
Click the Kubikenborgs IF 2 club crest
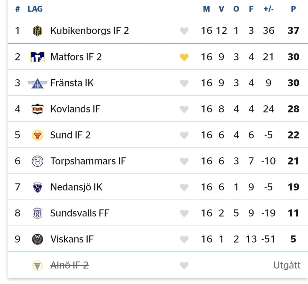(x=38, y=31)
